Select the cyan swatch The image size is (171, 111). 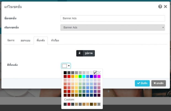click(84, 76)
